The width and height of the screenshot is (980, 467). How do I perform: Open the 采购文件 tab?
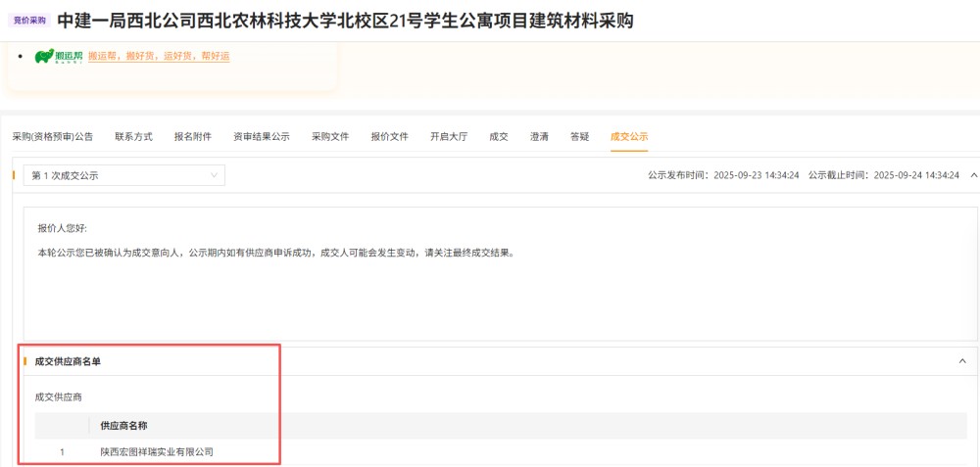tap(330, 137)
